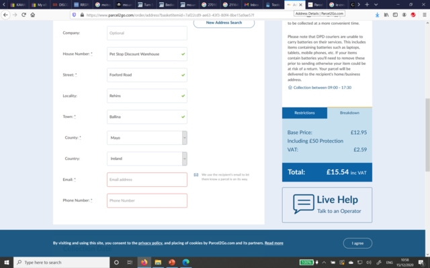Screen dimensions: 430x268
Task: Open the notification center icon
Action: [x=421, y=263]
